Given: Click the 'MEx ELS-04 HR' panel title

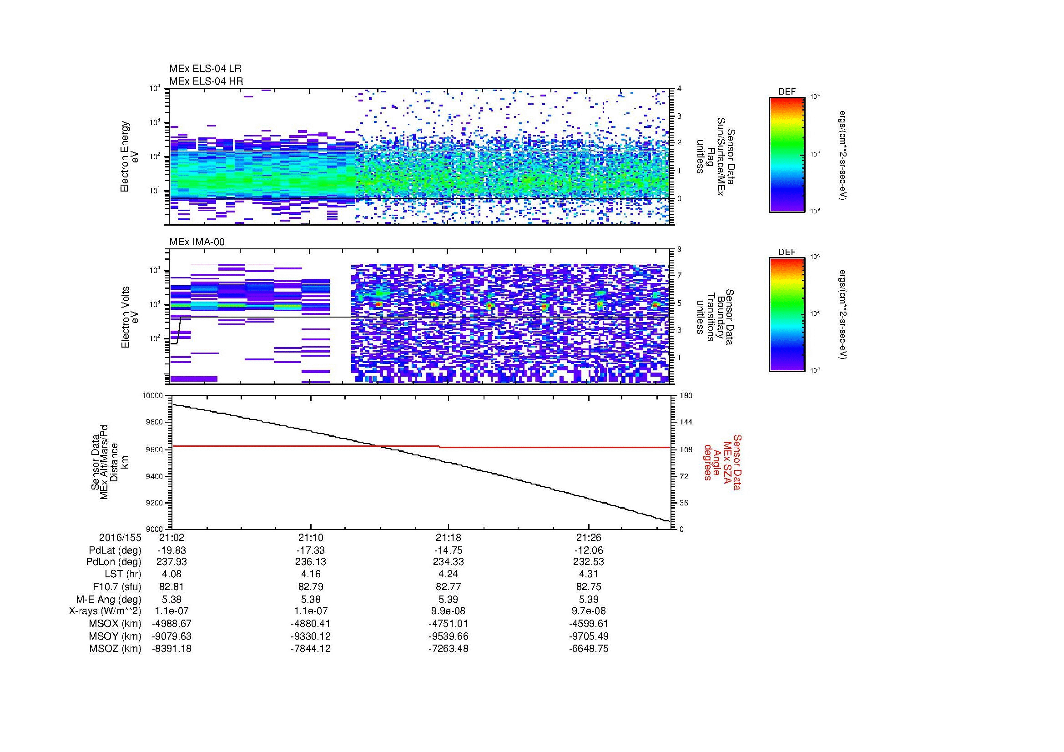Looking at the screenshot, I should click(206, 81).
